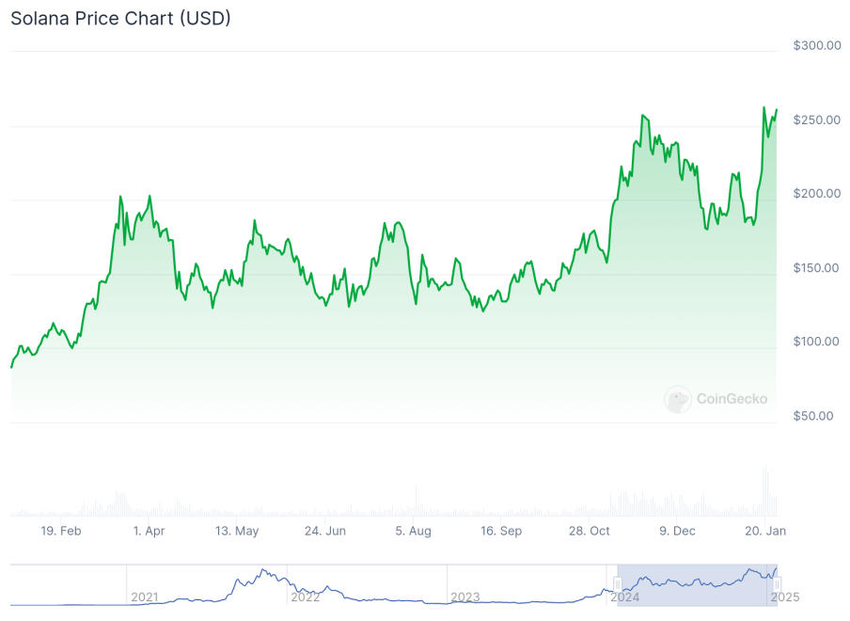Click the $250.00 price axis label
The image size is (850, 621).
pos(816,119)
